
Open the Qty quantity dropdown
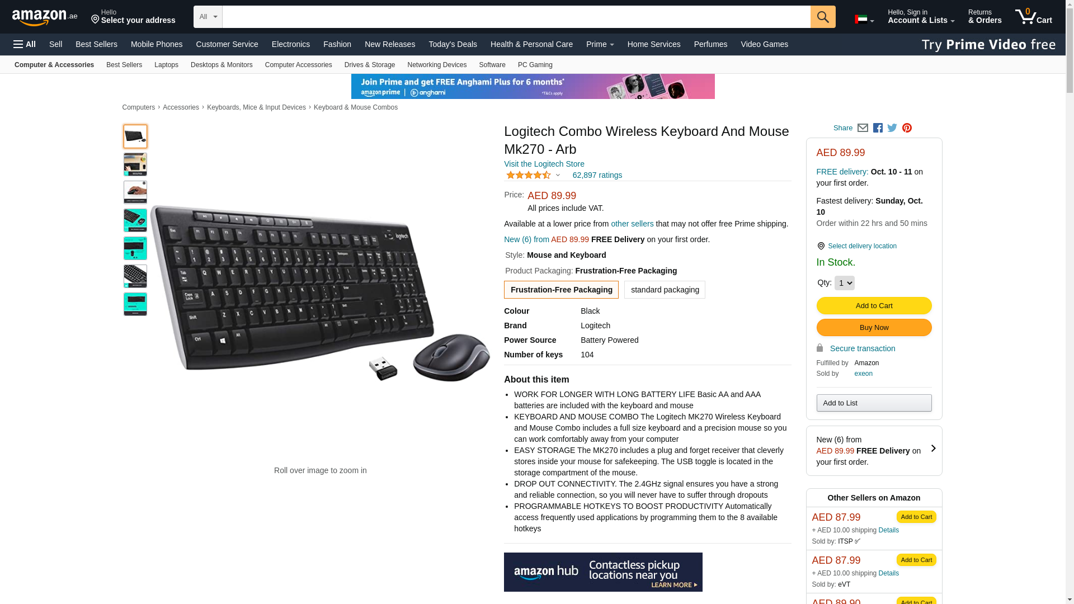coord(844,283)
